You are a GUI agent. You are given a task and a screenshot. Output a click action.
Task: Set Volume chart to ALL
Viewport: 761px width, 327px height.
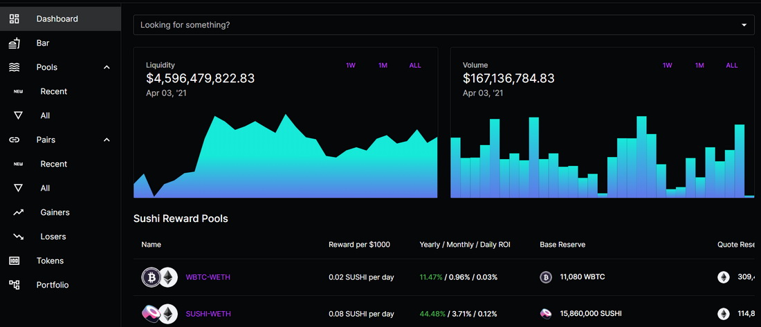point(732,66)
